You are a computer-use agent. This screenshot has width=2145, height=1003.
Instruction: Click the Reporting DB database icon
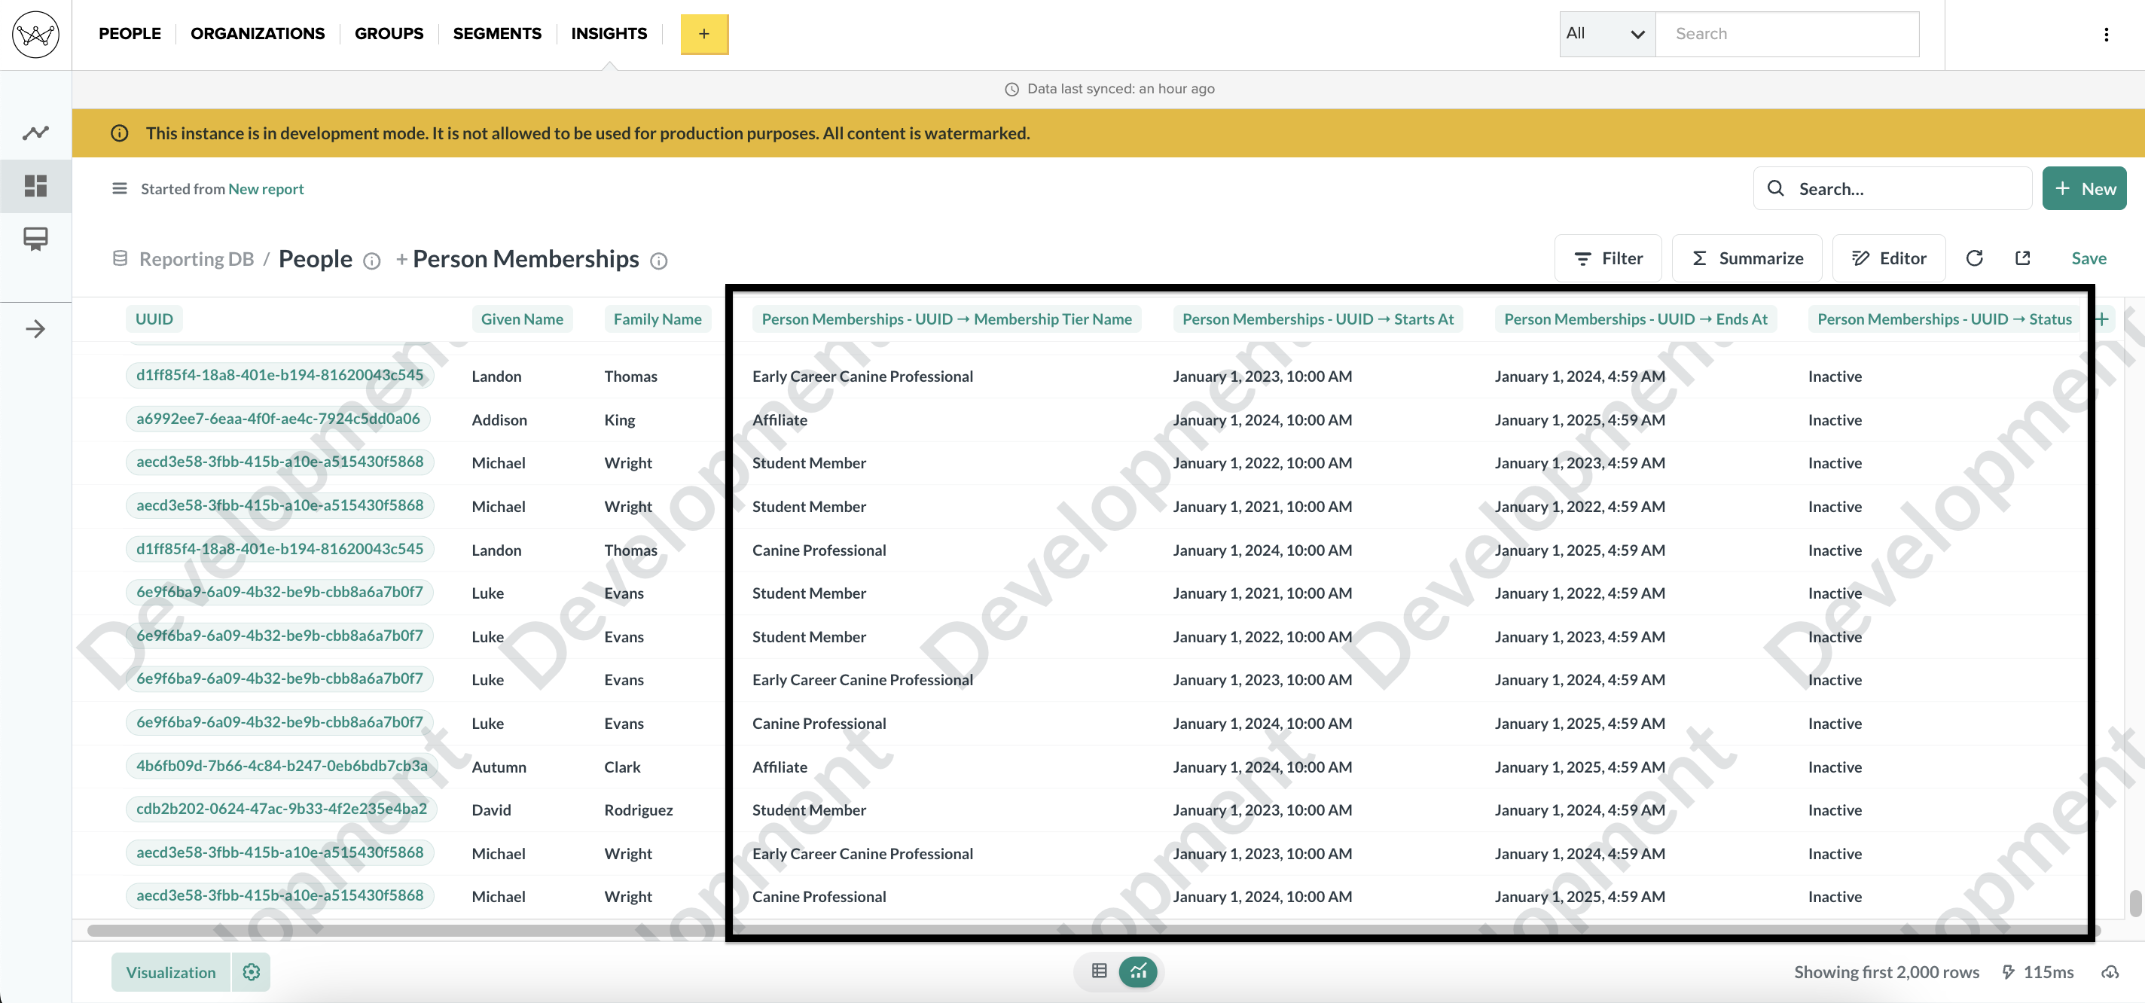(x=120, y=259)
